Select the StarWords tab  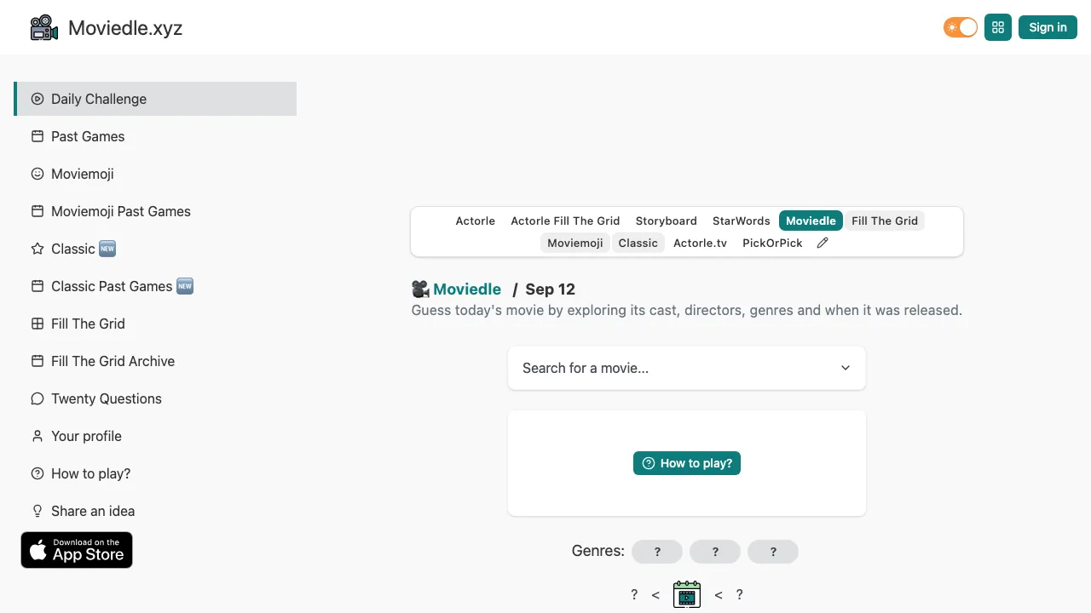(x=742, y=221)
